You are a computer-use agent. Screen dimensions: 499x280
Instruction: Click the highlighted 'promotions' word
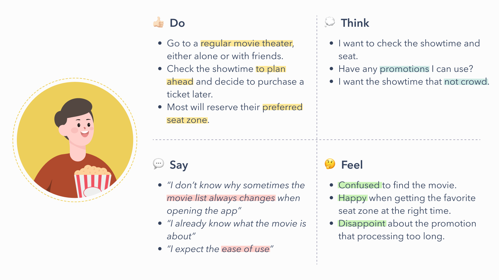[x=405, y=69]
